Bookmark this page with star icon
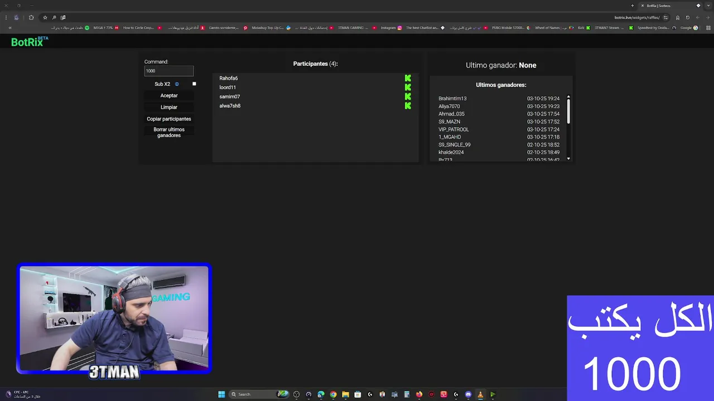This screenshot has height=401, width=714. (45, 17)
